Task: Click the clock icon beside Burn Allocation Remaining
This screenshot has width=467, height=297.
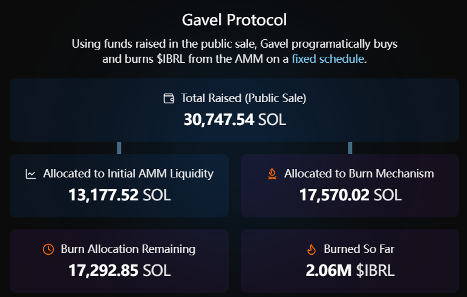Action: tap(48, 249)
